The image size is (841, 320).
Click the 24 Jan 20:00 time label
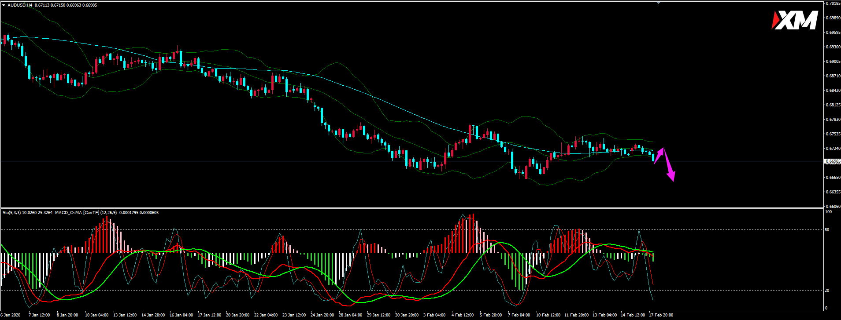click(x=322, y=315)
